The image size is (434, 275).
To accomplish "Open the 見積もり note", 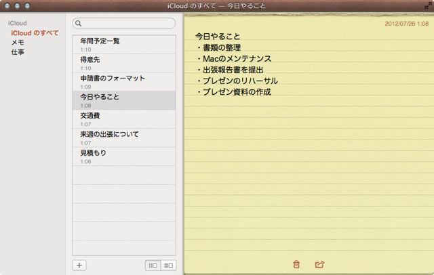I will click(x=124, y=156).
